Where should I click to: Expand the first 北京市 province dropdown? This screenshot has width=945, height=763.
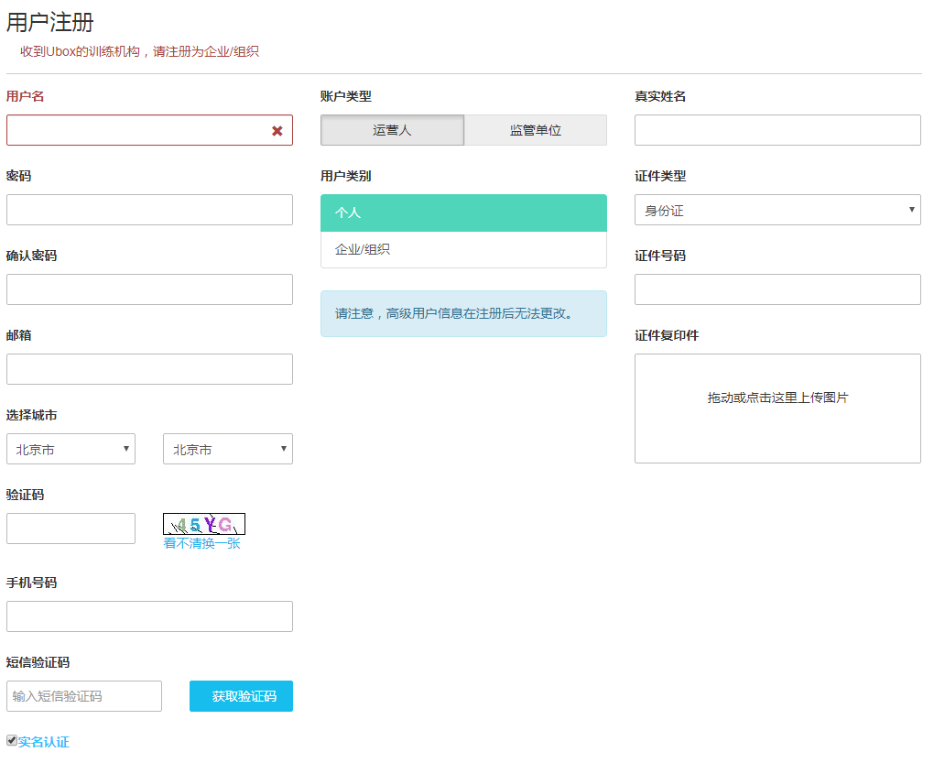[71, 449]
